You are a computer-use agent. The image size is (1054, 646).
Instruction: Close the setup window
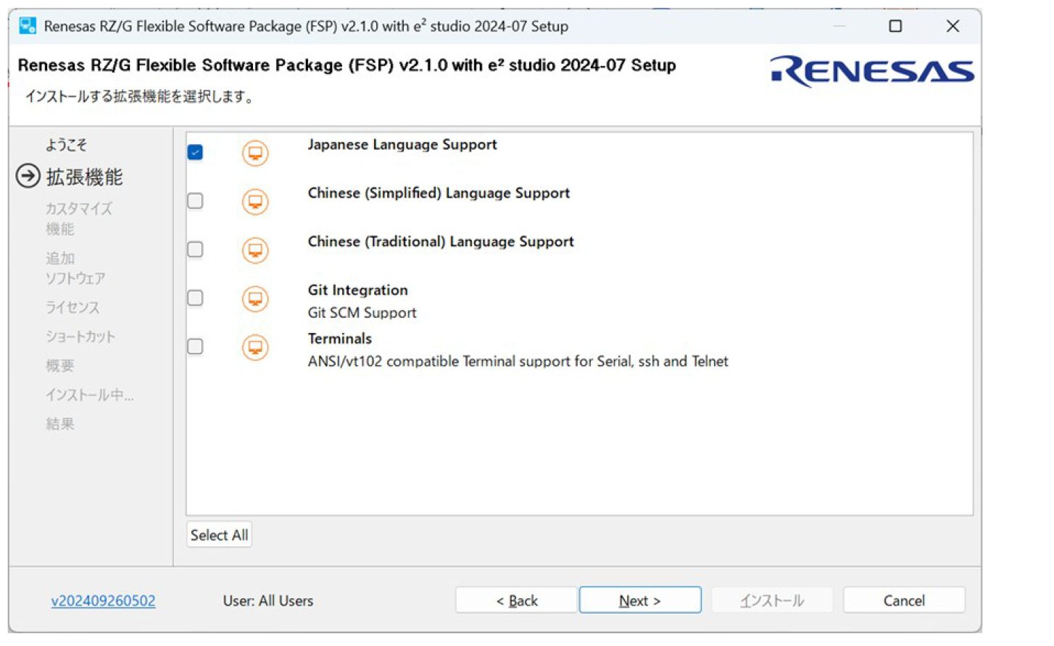pyautogui.click(x=953, y=26)
